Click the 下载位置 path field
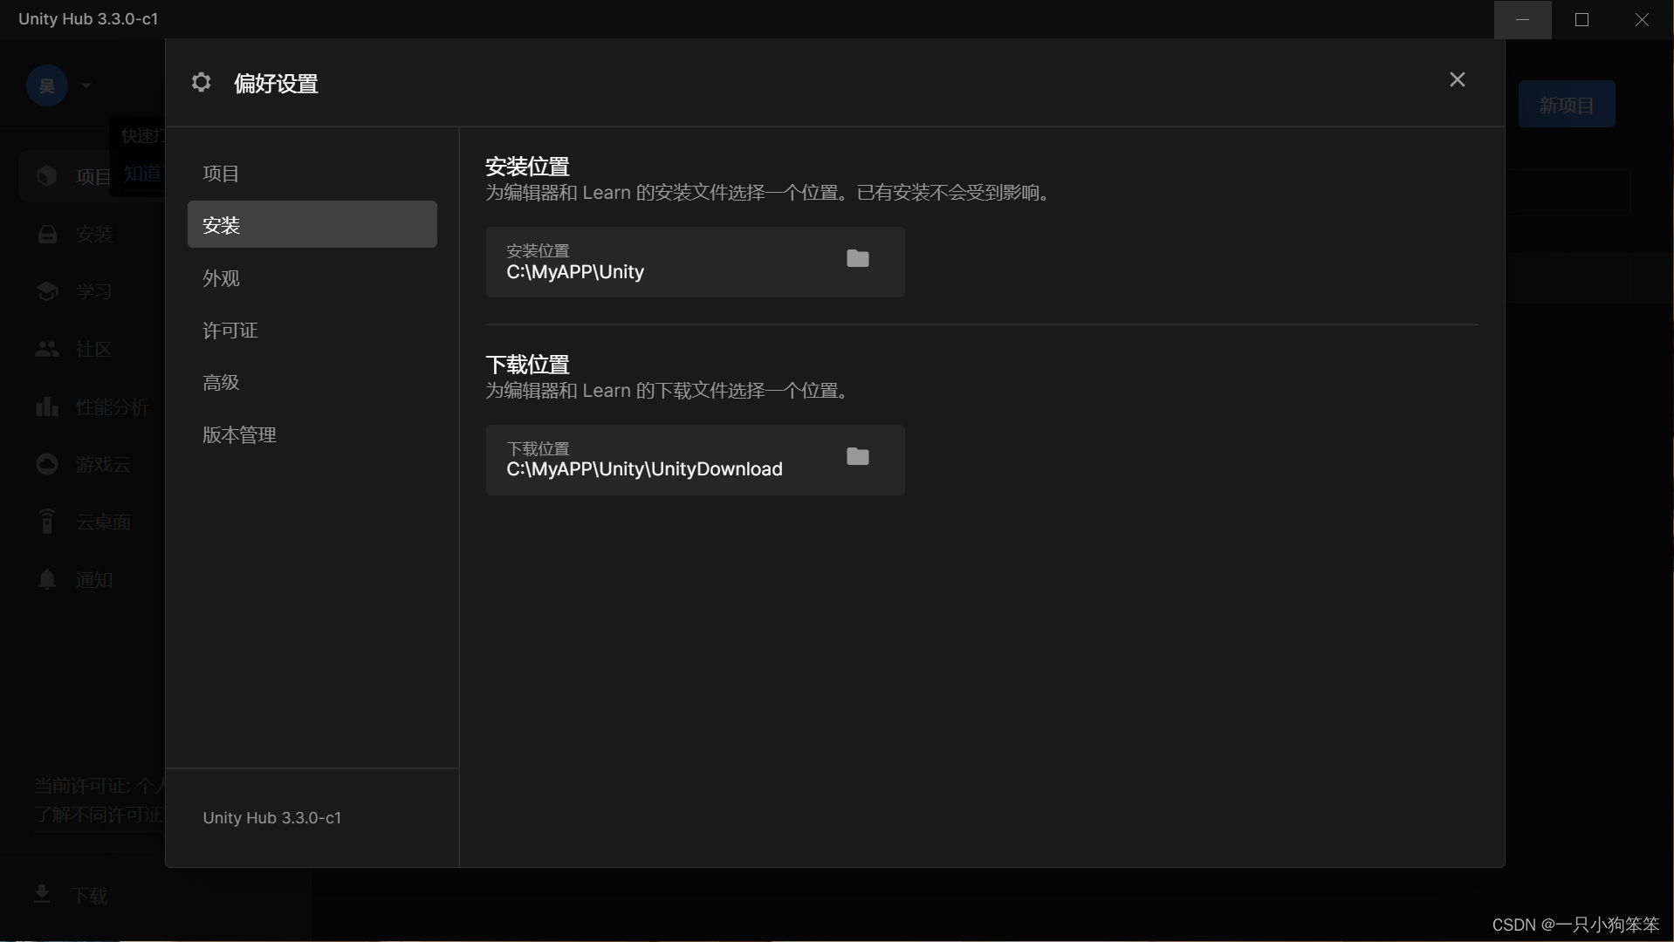This screenshot has height=942, width=1674. pyautogui.click(x=695, y=460)
